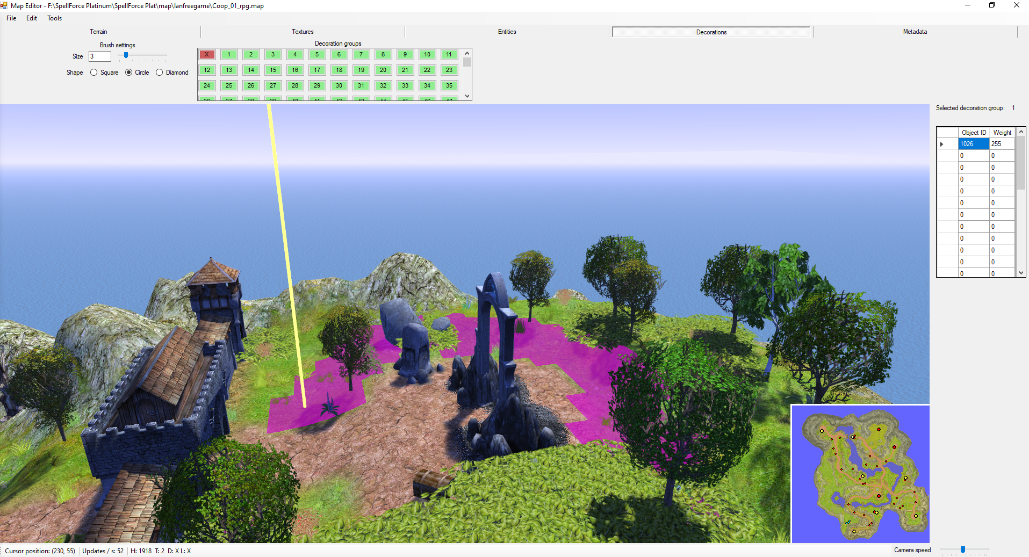Select decoration group 21
1029x557 pixels.
(x=405, y=70)
